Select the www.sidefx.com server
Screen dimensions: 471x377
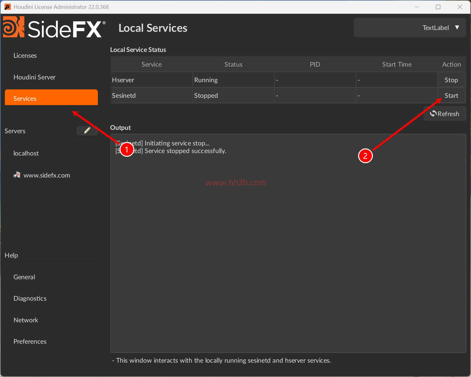pyautogui.click(x=47, y=175)
